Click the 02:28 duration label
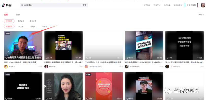The image size is (206, 100). tap(200, 58)
